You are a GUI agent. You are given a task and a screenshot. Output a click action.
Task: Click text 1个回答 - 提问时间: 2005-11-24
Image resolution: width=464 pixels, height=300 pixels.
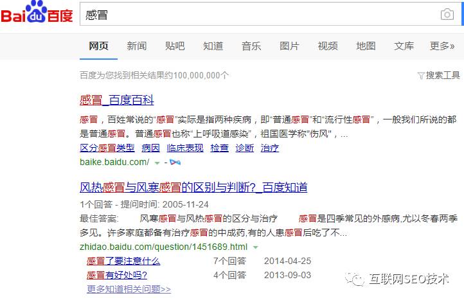point(144,204)
